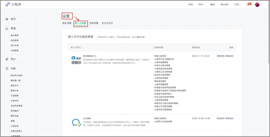Click 解除授权 for 思迅微商店3.0
Image resolution: width=270 pixels, height=137 pixels.
[229, 56]
